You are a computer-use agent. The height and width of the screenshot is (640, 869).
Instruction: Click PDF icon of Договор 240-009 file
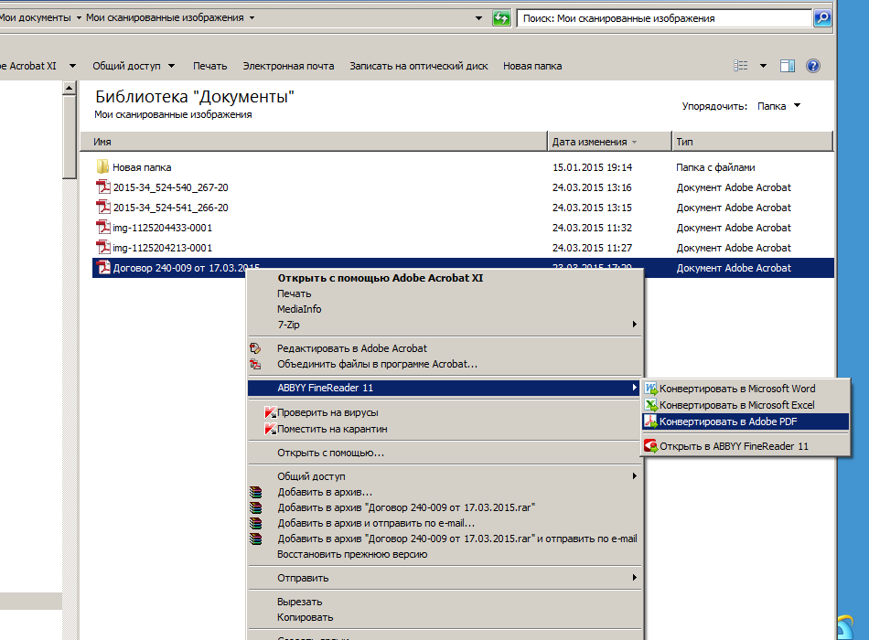tap(103, 268)
